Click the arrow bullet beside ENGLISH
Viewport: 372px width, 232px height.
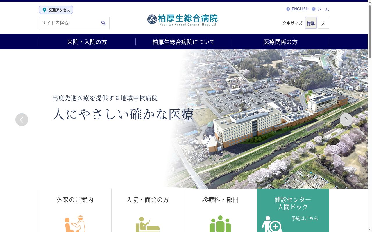(288, 9)
